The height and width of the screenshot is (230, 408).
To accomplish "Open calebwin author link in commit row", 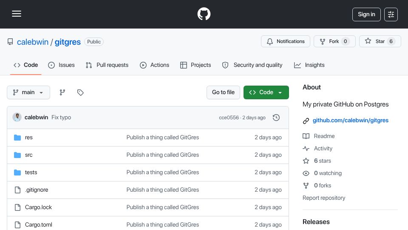I will (36, 118).
